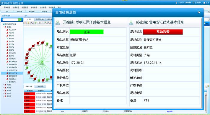Image resolution: width=210 pixels, height=115 pixels.
Task: Click the 告警时间 column header
Action: click(x=41, y=91)
